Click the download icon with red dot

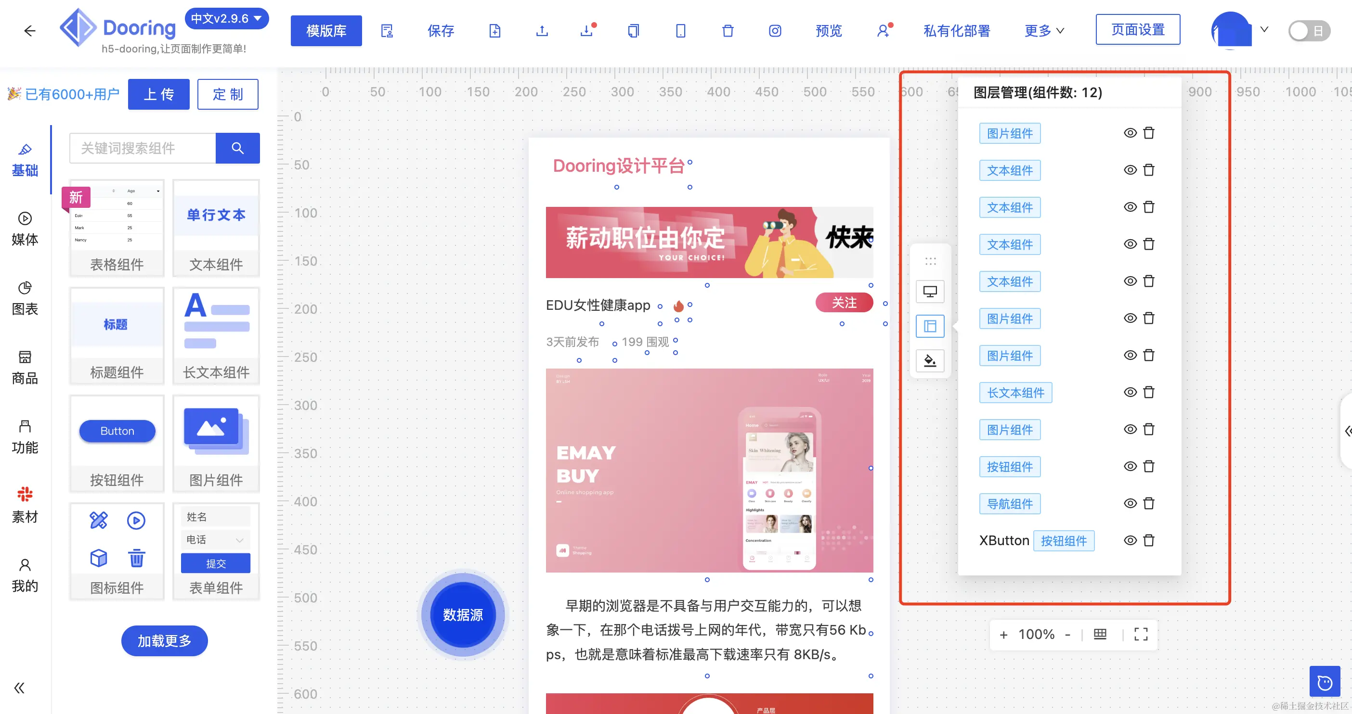click(x=587, y=30)
